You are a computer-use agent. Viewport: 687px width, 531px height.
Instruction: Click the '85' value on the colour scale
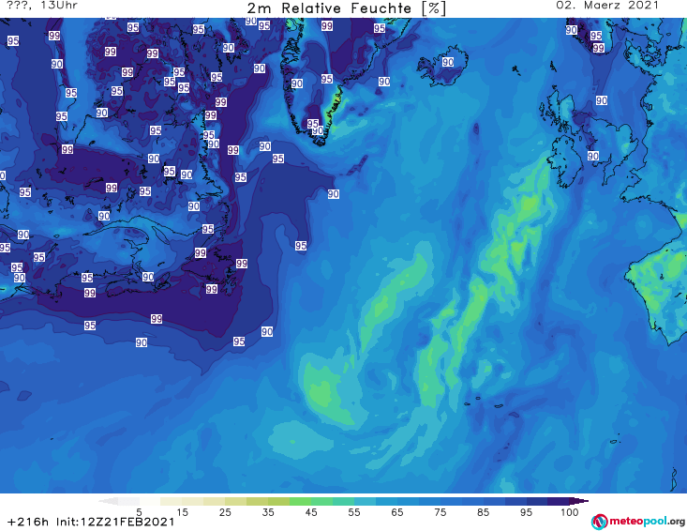(x=484, y=512)
